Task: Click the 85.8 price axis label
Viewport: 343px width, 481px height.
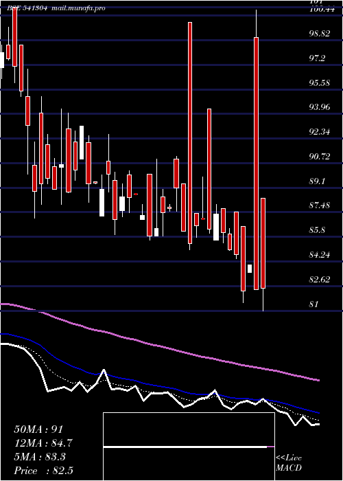Action: [x=317, y=230]
